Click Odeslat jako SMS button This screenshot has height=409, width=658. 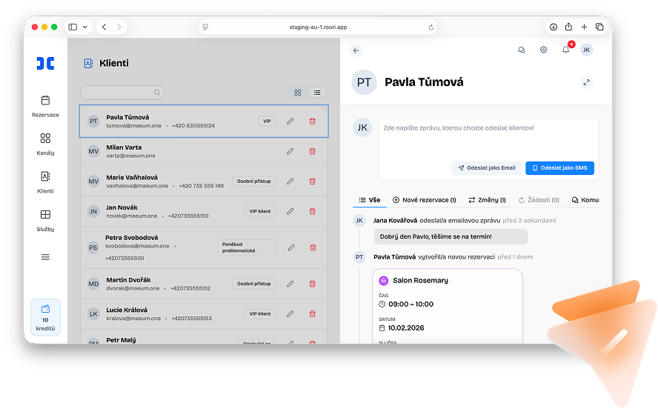click(559, 168)
